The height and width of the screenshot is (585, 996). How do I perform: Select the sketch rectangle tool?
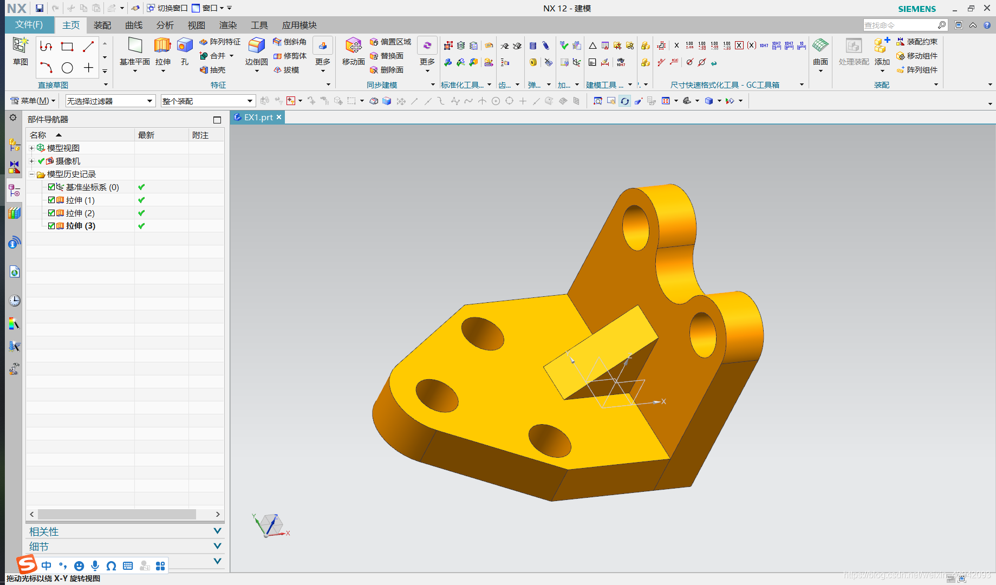pos(67,47)
